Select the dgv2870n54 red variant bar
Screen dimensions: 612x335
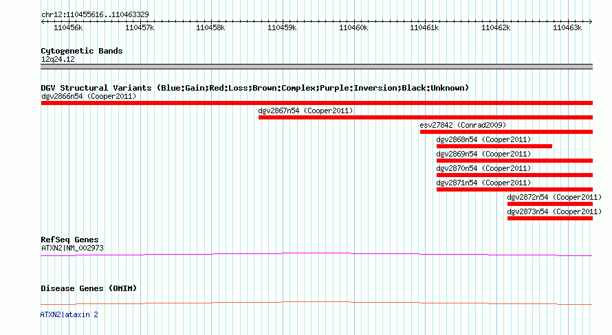coord(514,175)
